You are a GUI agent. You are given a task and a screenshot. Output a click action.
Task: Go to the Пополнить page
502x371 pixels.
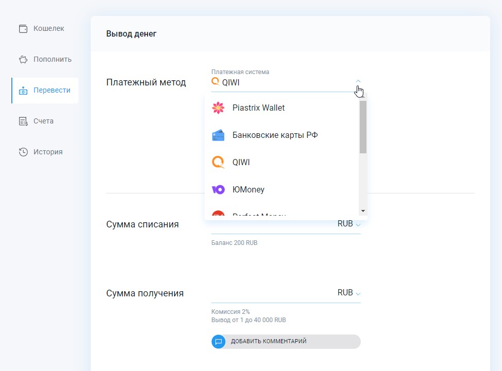point(45,60)
